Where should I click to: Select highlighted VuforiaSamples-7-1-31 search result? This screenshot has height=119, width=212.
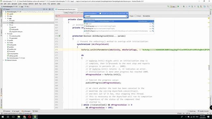click(119, 21)
